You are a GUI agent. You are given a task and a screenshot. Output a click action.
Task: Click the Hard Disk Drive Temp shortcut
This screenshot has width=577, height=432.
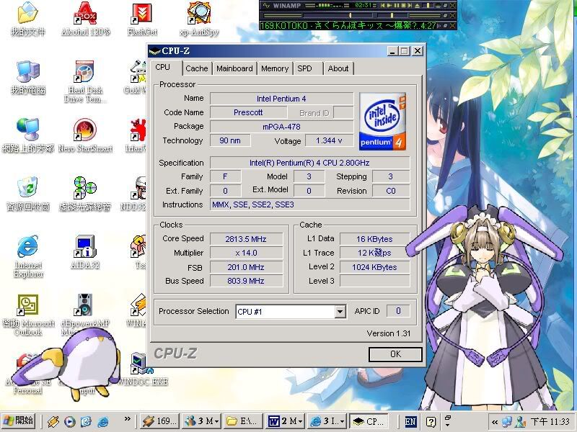[x=85, y=72]
